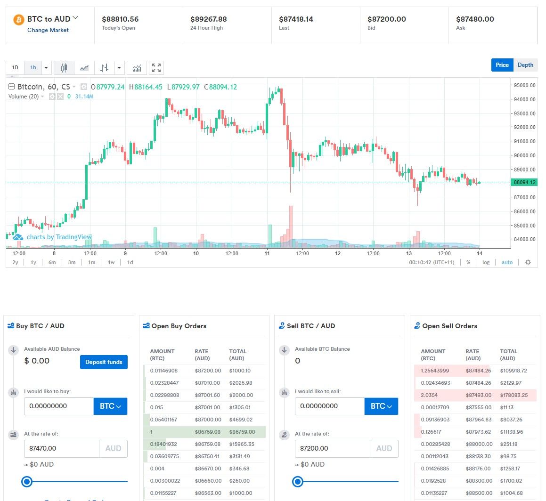Set chart range to 3m

pos(72,263)
